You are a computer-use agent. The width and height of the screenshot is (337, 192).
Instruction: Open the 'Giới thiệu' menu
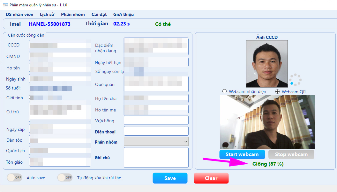click(x=123, y=14)
